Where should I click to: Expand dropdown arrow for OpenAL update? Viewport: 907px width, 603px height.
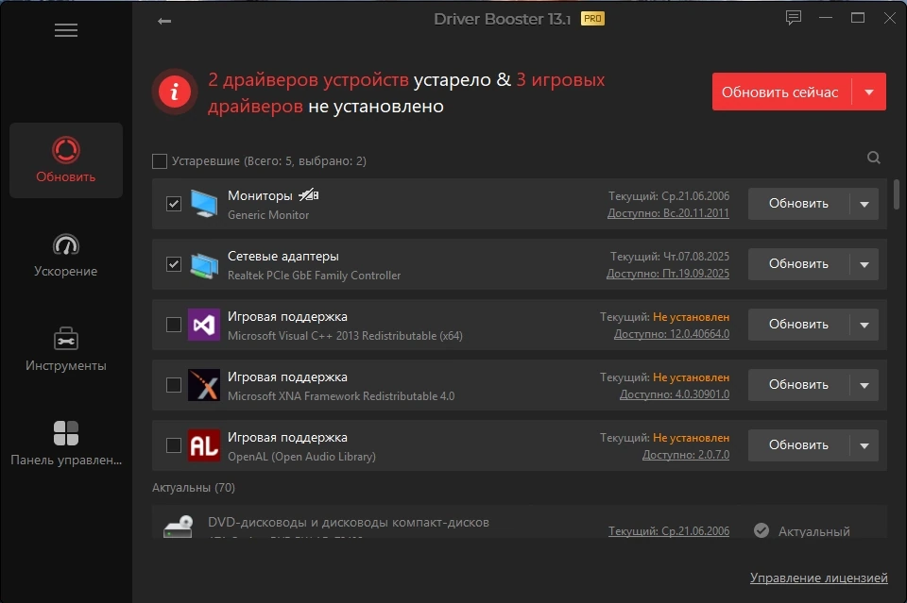tap(864, 445)
